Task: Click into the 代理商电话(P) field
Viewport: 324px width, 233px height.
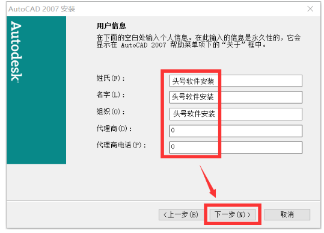Action: tap(236, 148)
